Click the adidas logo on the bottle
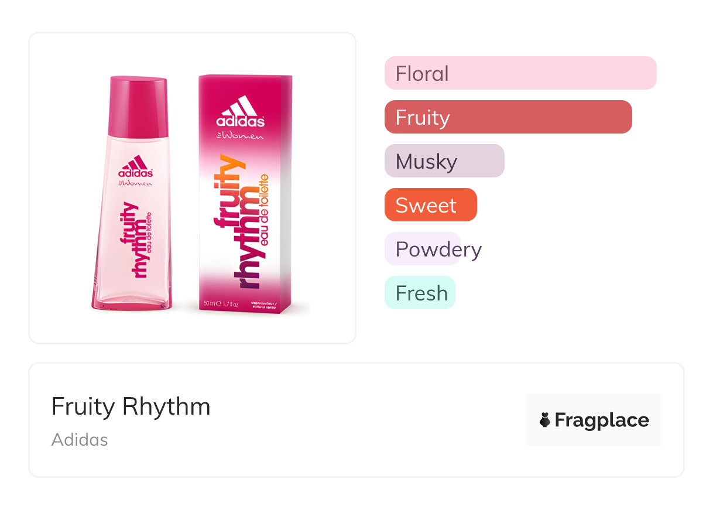Screen dimensions: 713x506 pyautogui.click(x=136, y=166)
